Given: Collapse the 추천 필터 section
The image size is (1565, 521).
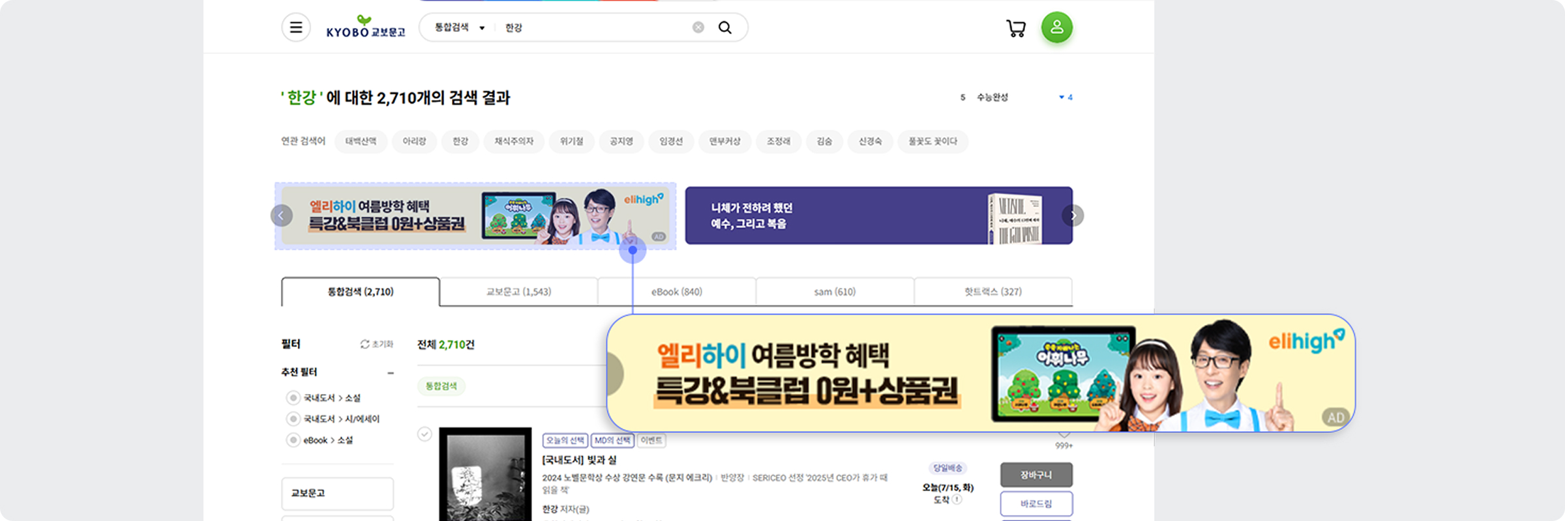Looking at the screenshot, I should (x=391, y=373).
